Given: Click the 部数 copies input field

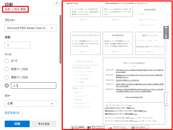Looking at the screenshot, I should click(x=18, y=45).
